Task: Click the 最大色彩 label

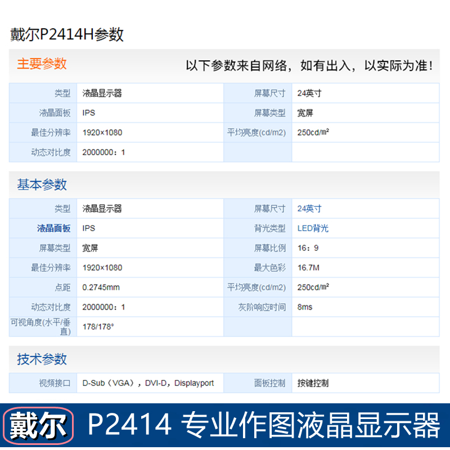Action: point(270,268)
